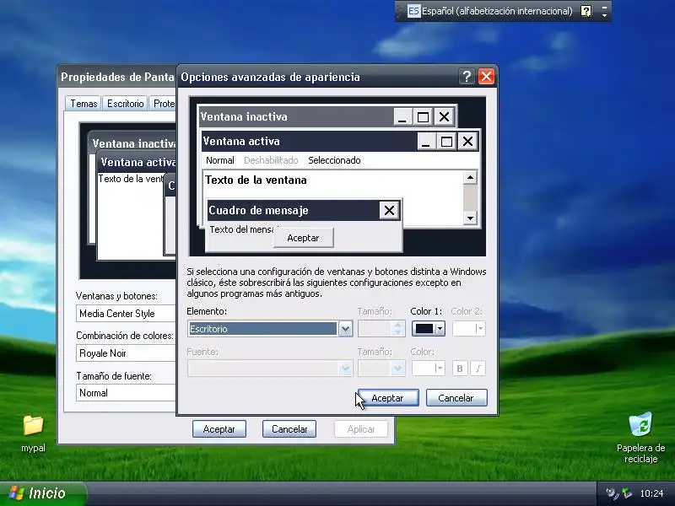Switch to the Prote... tab
Screen dimensions: 675x506
click(163, 104)
